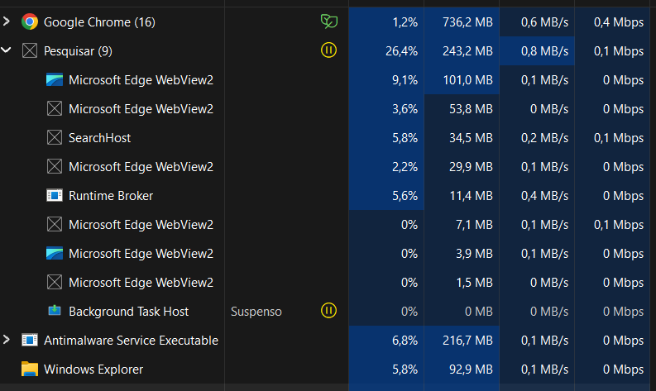Click the Background Task Host icon
Screen dimensions: 656x391
point(55,311)
